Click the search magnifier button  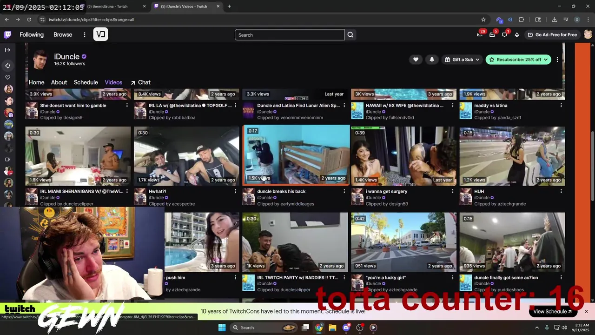(x=350, y=35)
